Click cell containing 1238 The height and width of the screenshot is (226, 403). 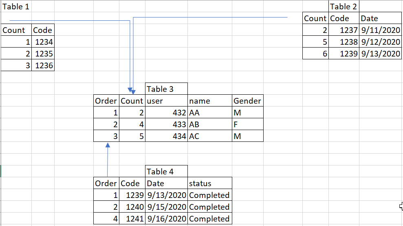pos(344,42)
